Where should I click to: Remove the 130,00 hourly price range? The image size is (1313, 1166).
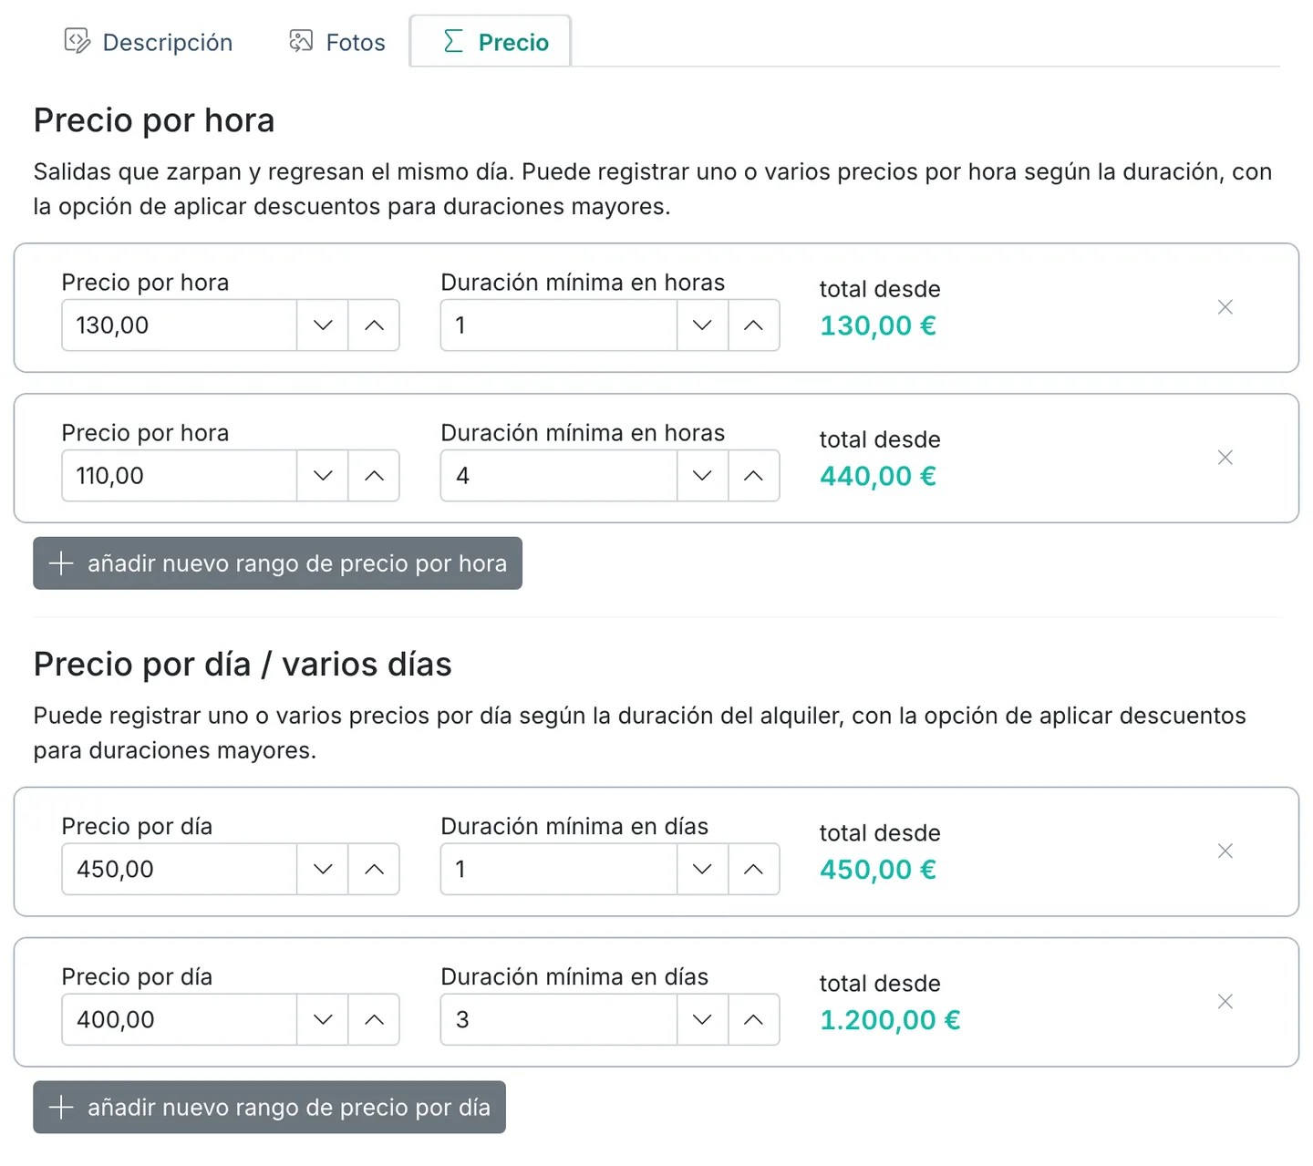tap(1225, 307)
